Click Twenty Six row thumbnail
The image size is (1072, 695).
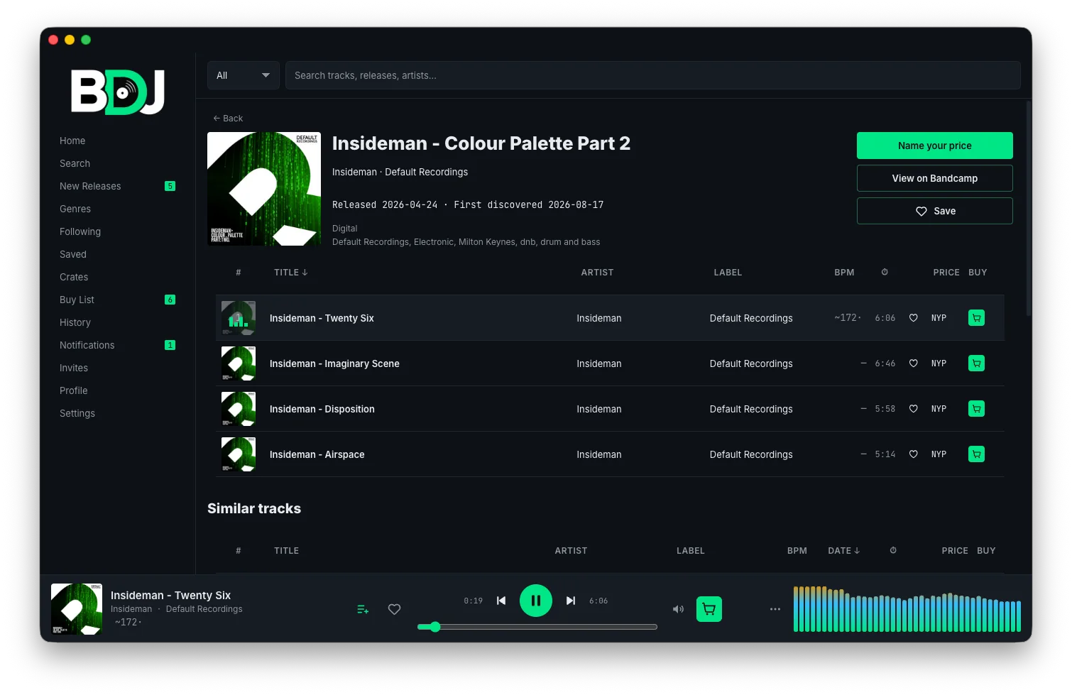click(x=239, y=318)
